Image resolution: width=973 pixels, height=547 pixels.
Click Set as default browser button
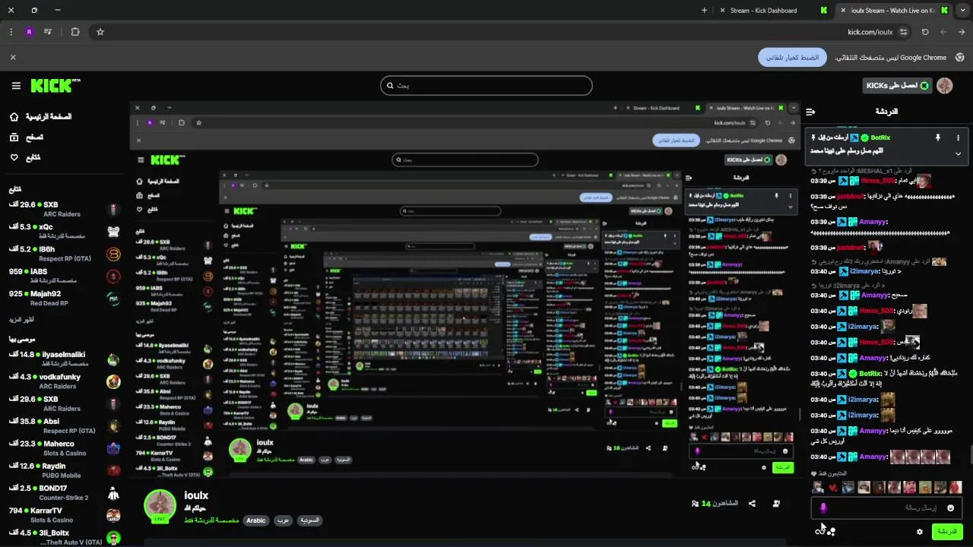click(x=792, y=57)
